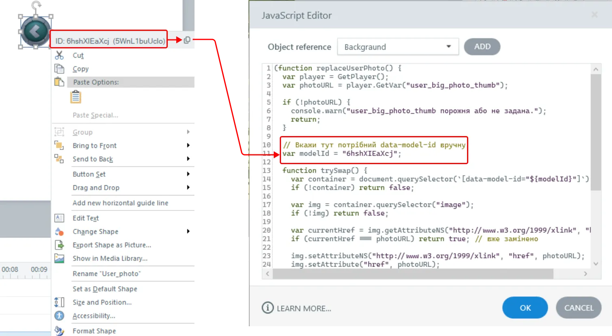Image resolution: width=612 pixels, height=336 pixels.
Task: Click the scissors Cut icon
Action: (59, 55)
